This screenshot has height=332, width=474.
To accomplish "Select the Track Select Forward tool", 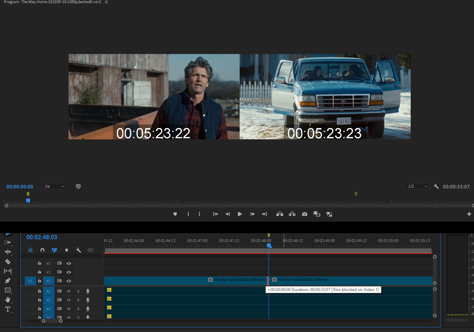I will pyautogui.click(x=7, y=242).
